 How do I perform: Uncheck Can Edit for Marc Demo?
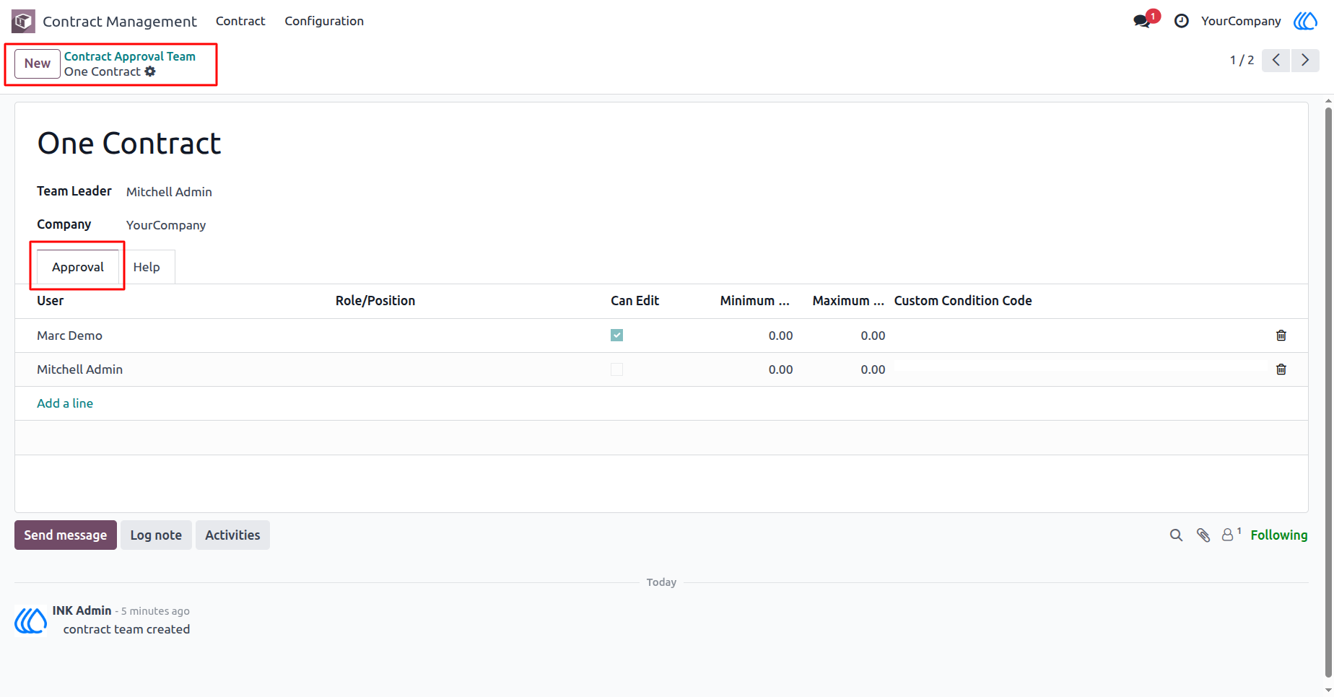(616, 336)
